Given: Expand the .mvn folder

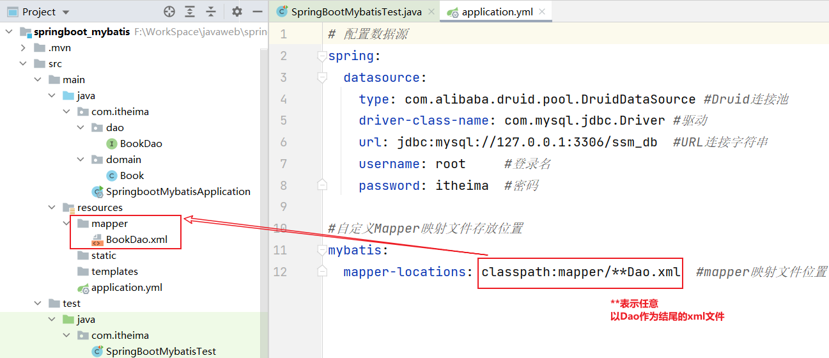Looking at the screenshot, I should (x=22, y=47).
